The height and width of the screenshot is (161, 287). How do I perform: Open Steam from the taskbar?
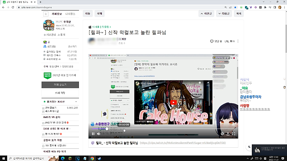coord(99,158)
